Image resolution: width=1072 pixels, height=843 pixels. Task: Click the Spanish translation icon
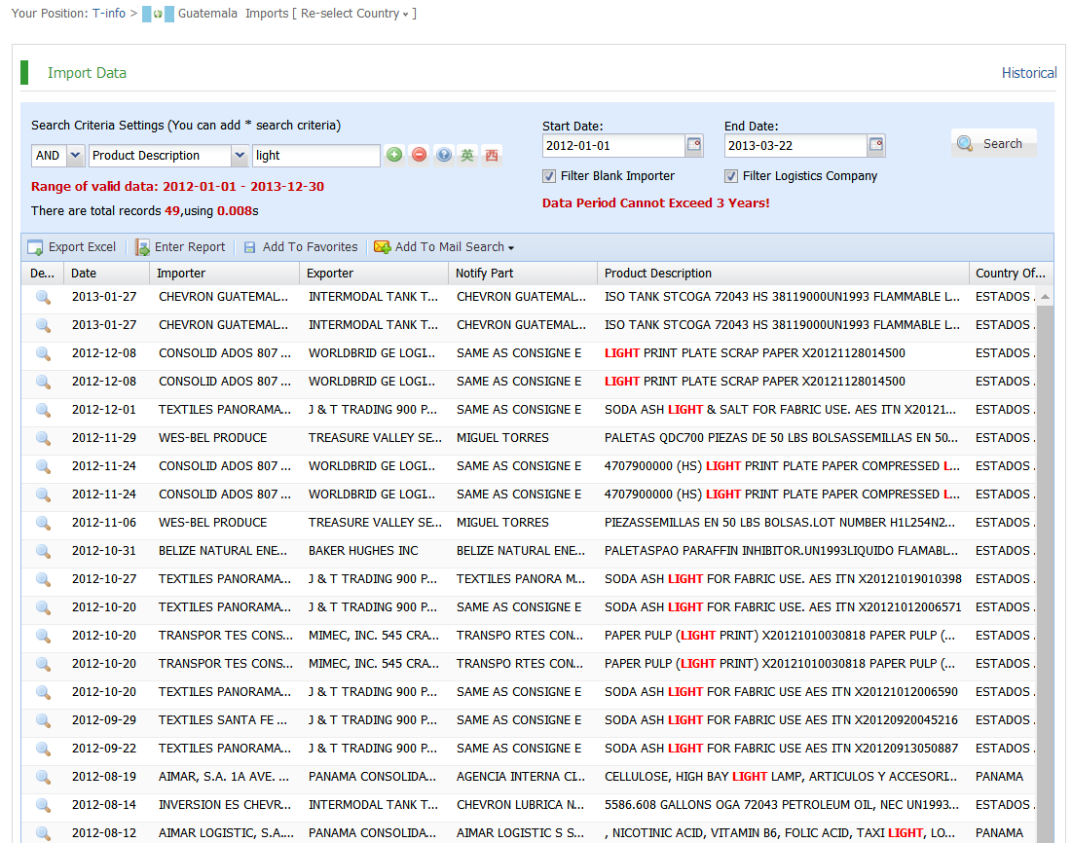click(x=493, y=155)
